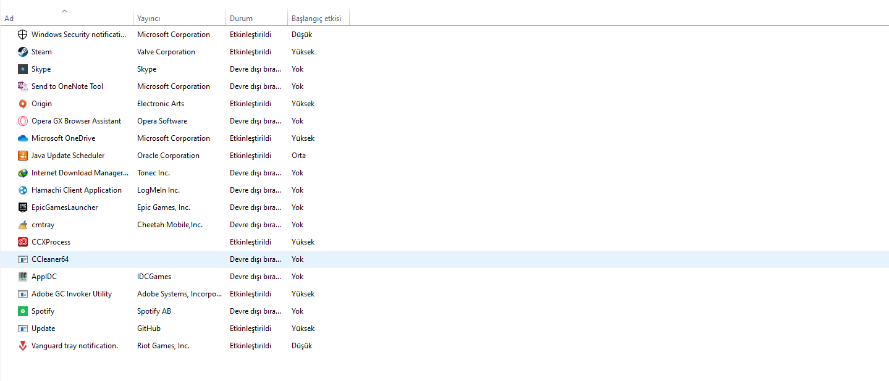
Task: Select the Microsoft OneDrive name
Action: pos(63,138)
